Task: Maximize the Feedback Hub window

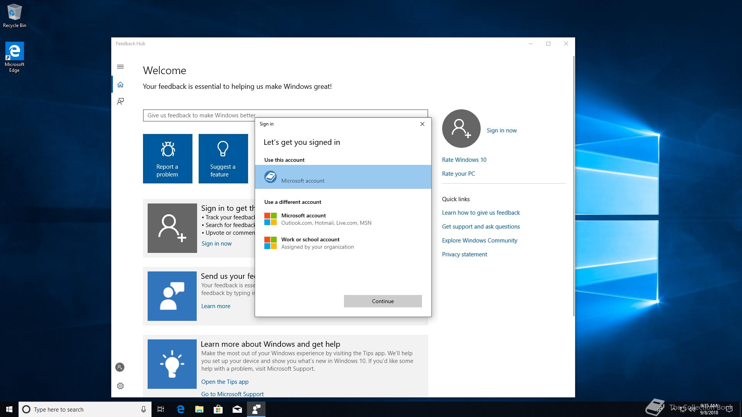Action: pyautogui.click(x=548, y=44)
